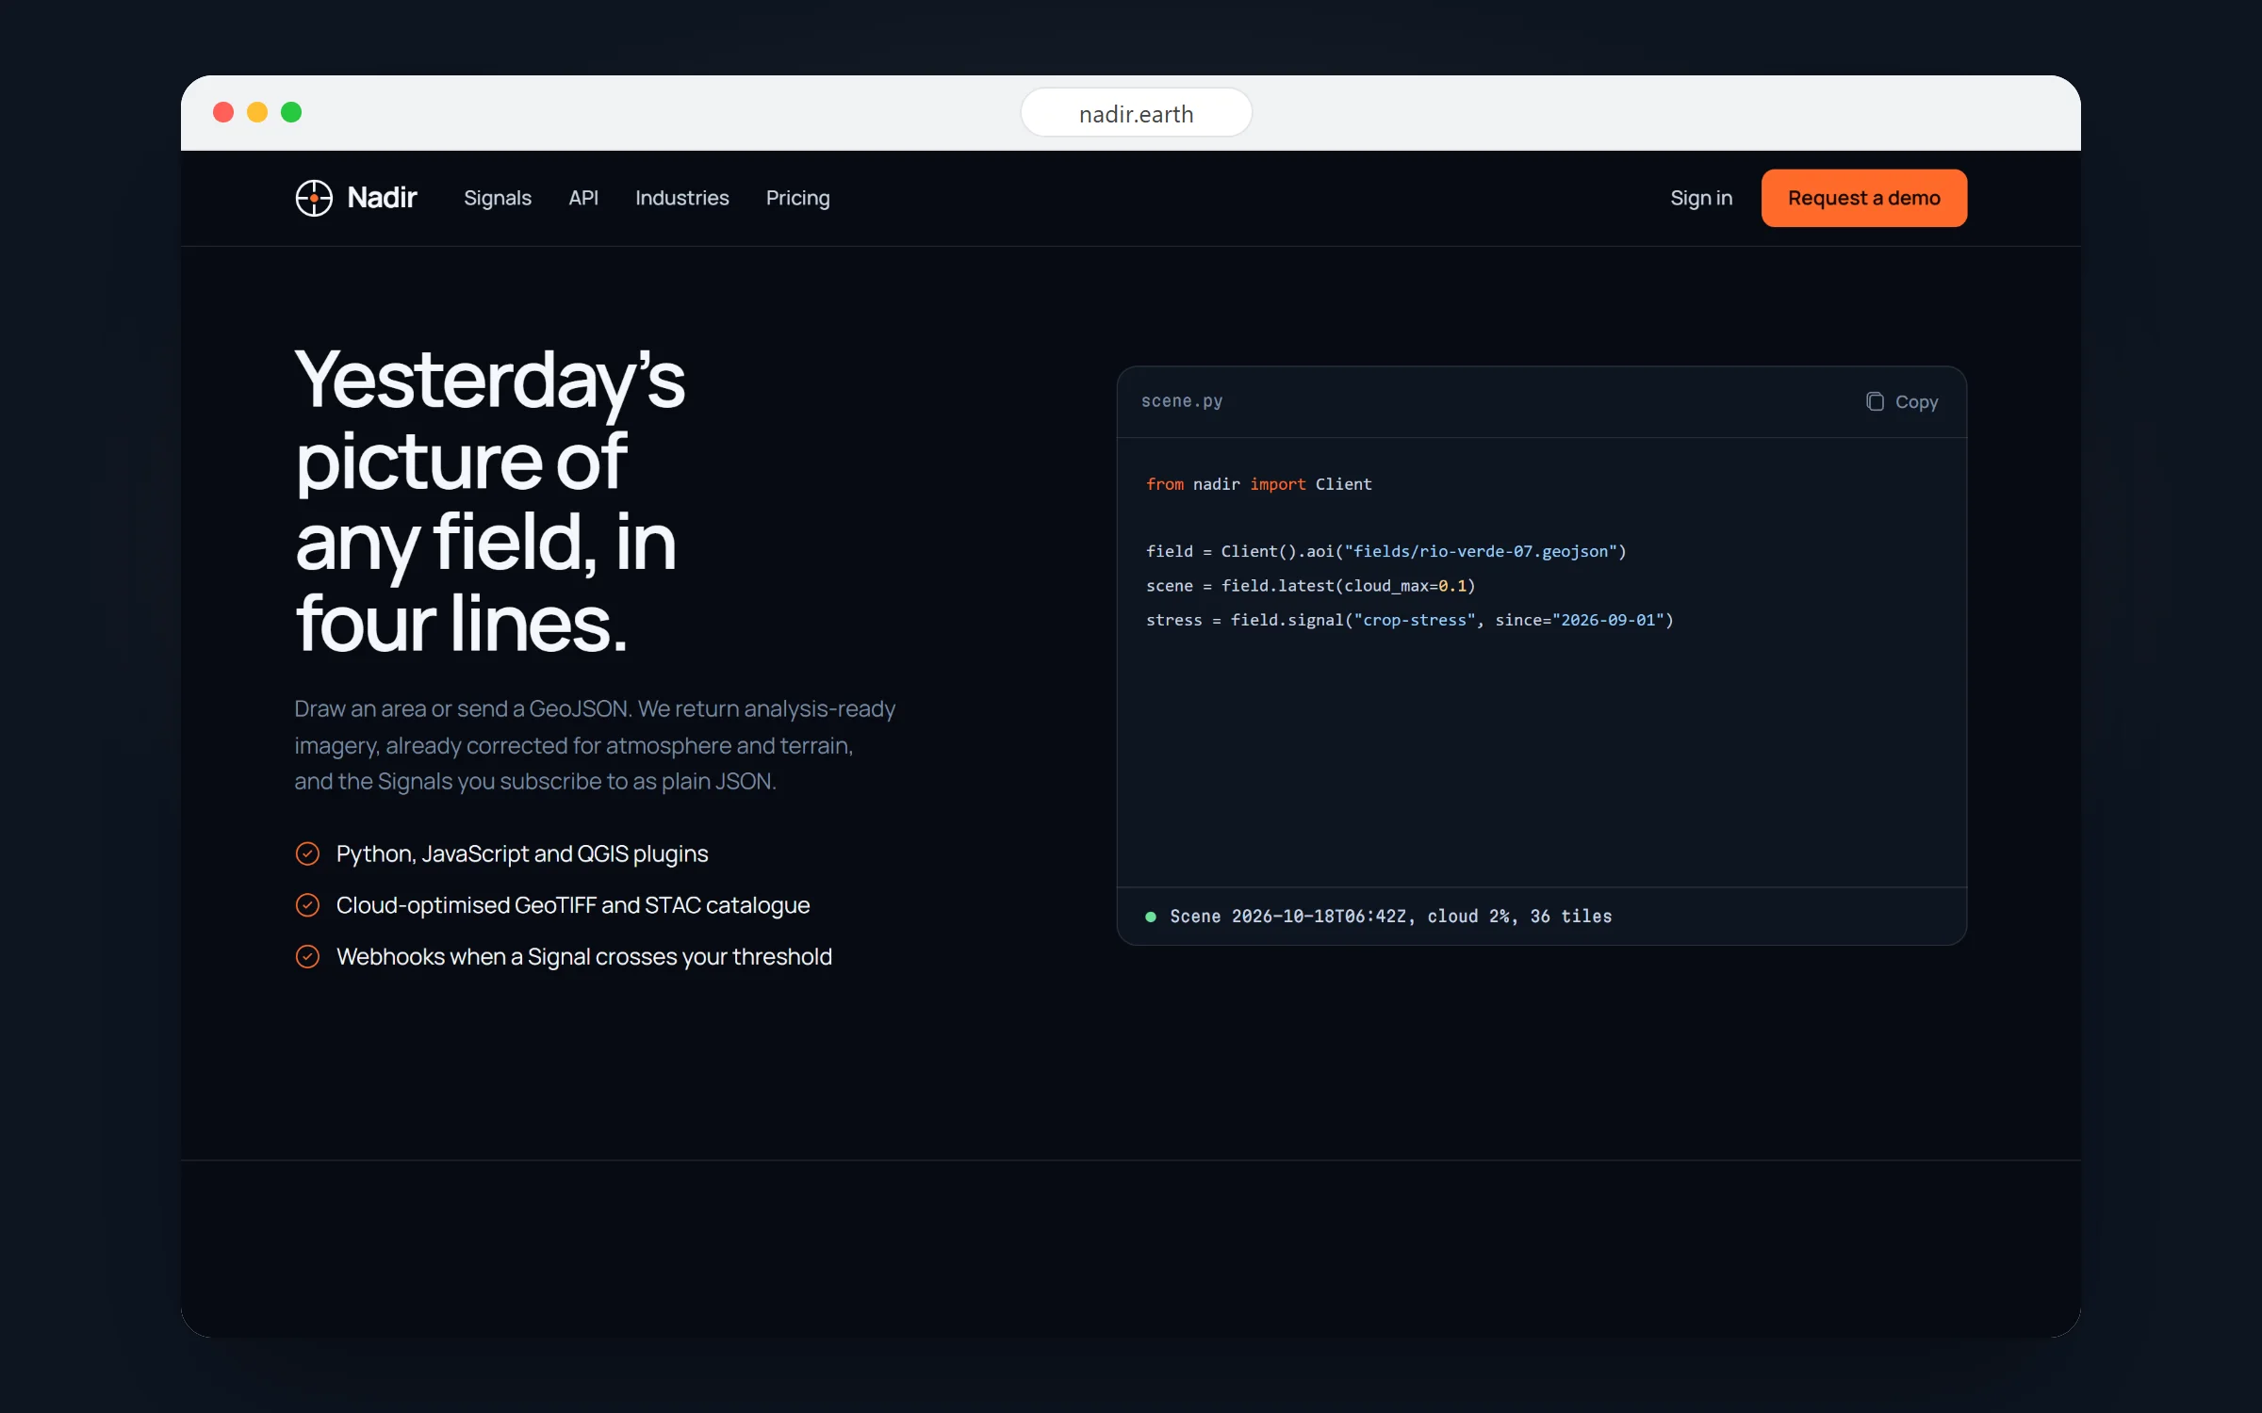
Task: Click 'Python, JavaScript and QGIS plugins' text
Action: pyautogui.click(x=522, y=853)
